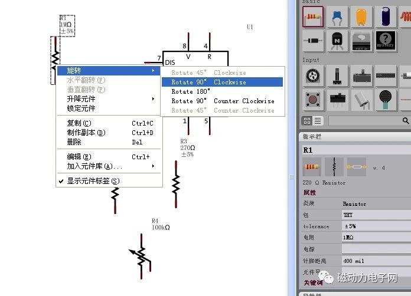Open the 电源 empty dropdown
411x296 pixels.
tap(376, 249)
